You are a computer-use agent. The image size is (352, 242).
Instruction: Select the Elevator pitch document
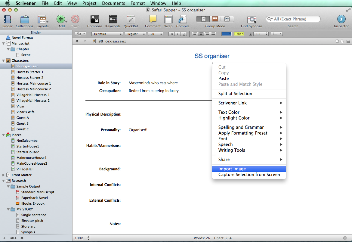click(x=32, y=221)
